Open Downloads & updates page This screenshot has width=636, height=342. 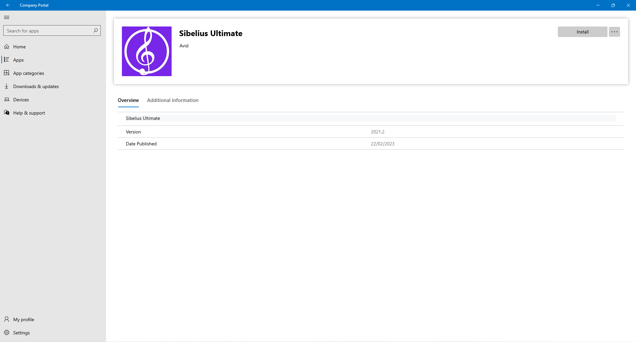pos(53,86)
